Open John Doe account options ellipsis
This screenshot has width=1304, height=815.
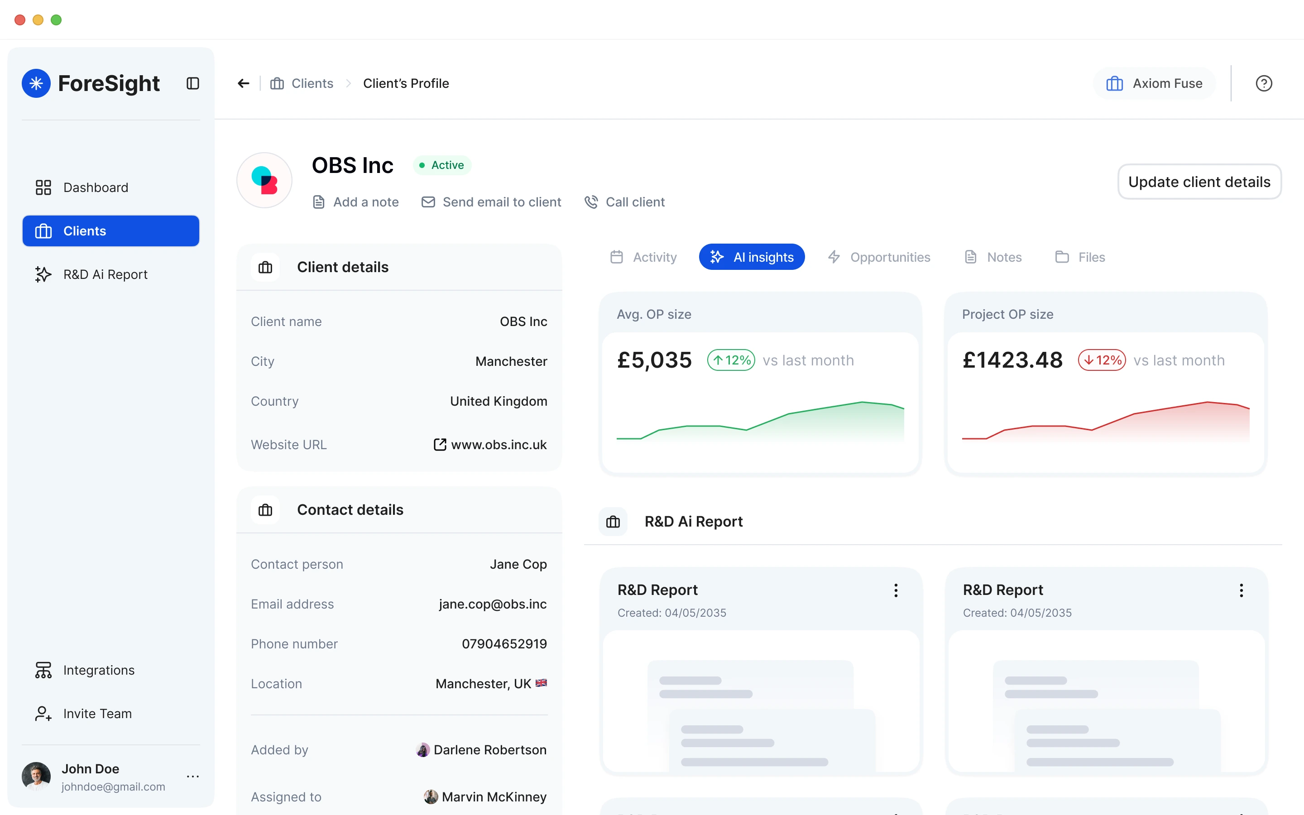pyautogui.click(x=192, y=776)
